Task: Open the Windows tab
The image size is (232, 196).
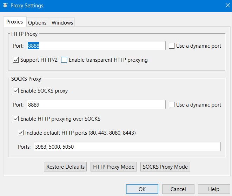Action: (62, 22)
